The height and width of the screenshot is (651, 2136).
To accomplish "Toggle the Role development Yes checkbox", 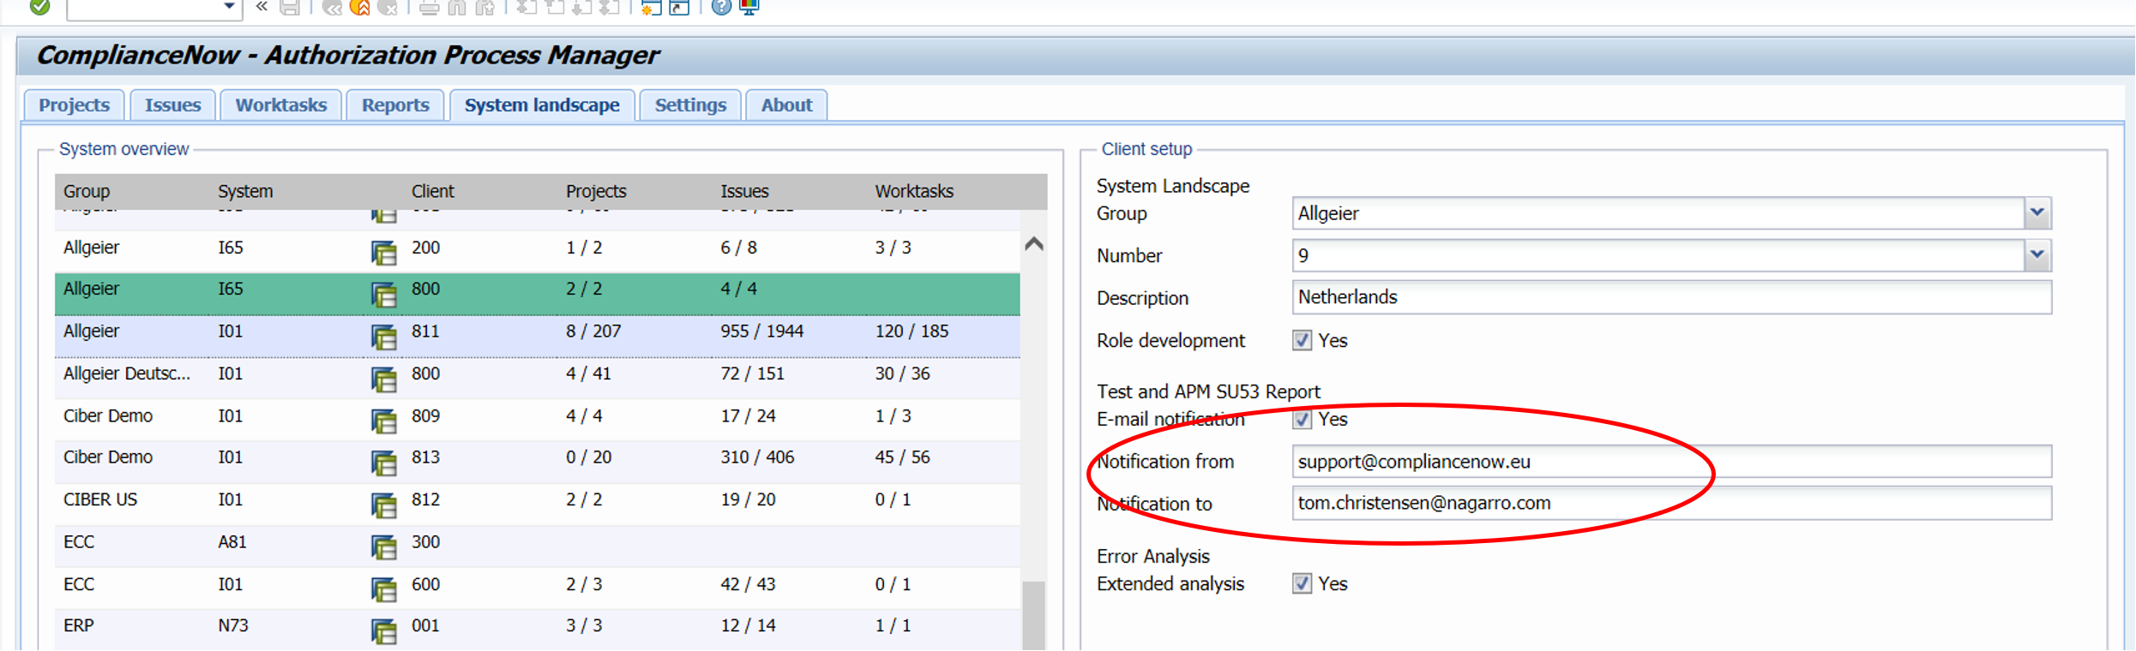I will (x=1302, y=340).
